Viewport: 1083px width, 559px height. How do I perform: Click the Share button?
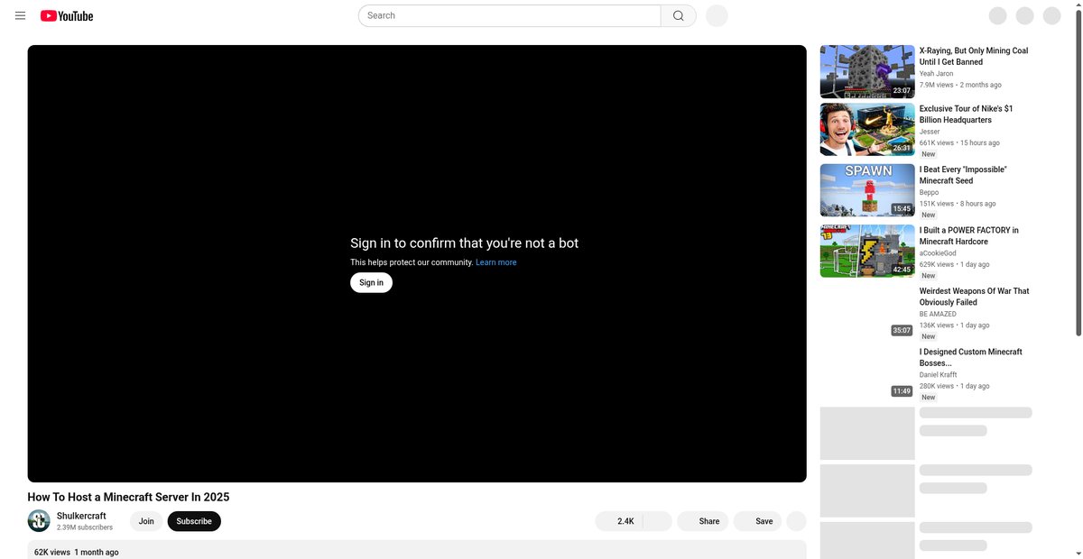pos(702,521)
